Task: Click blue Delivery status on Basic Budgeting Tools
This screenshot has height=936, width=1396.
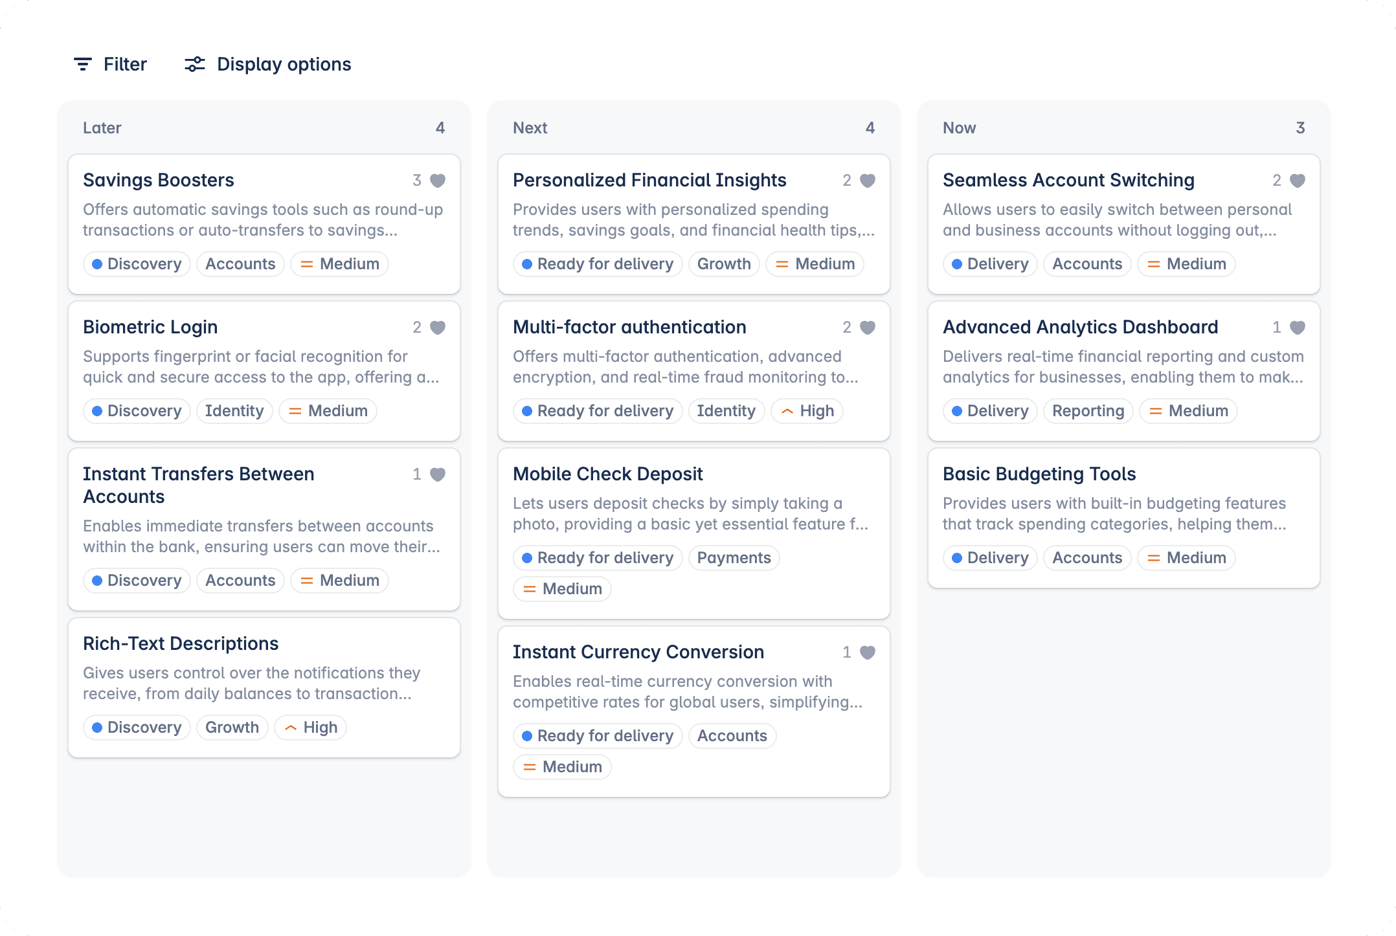Action: coord(990,558)
